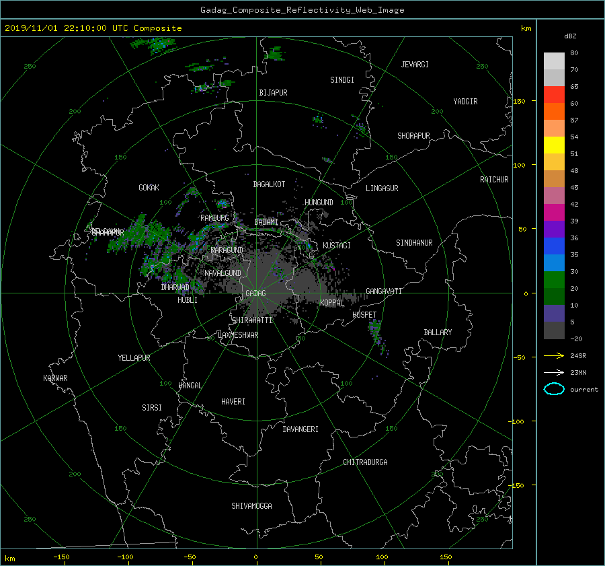This screenshot has height=566, width=605.
Task: Click the timestamp 2019/11/01 22:10:00 UTC Composite
Action: click(93, 28)
